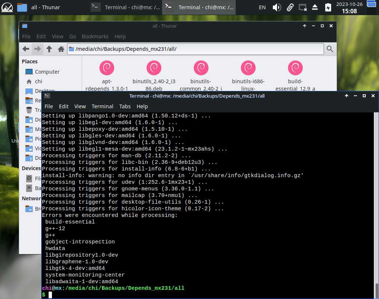Select the build-essential deb package icon
This screenshot has height=299, width=379.
tap(295, 68)
